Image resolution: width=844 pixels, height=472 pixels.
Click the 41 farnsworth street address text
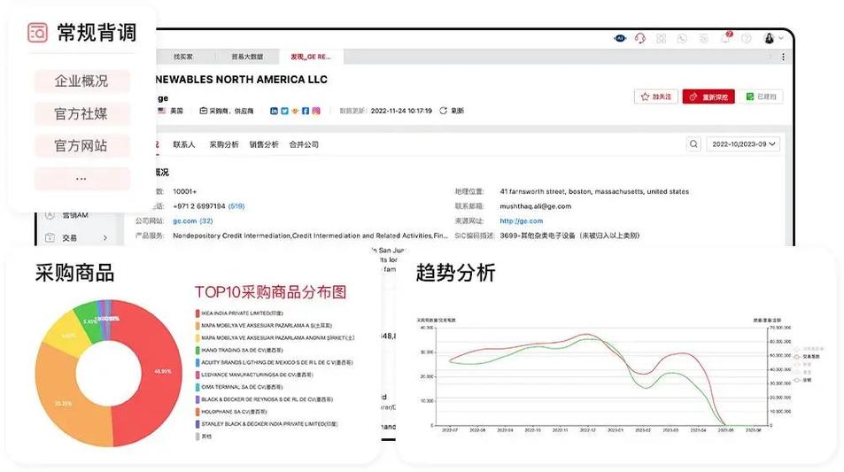pyautogui.click(x=594, y=191)
